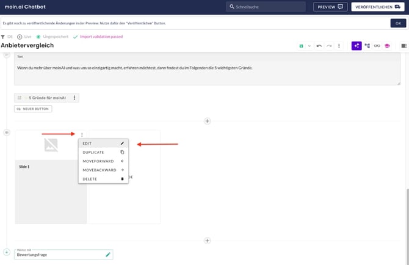Expand the dropdown arrow beside save icon
Image resolution: width=409 pixels, height=265 pixels.
[309, 46]
